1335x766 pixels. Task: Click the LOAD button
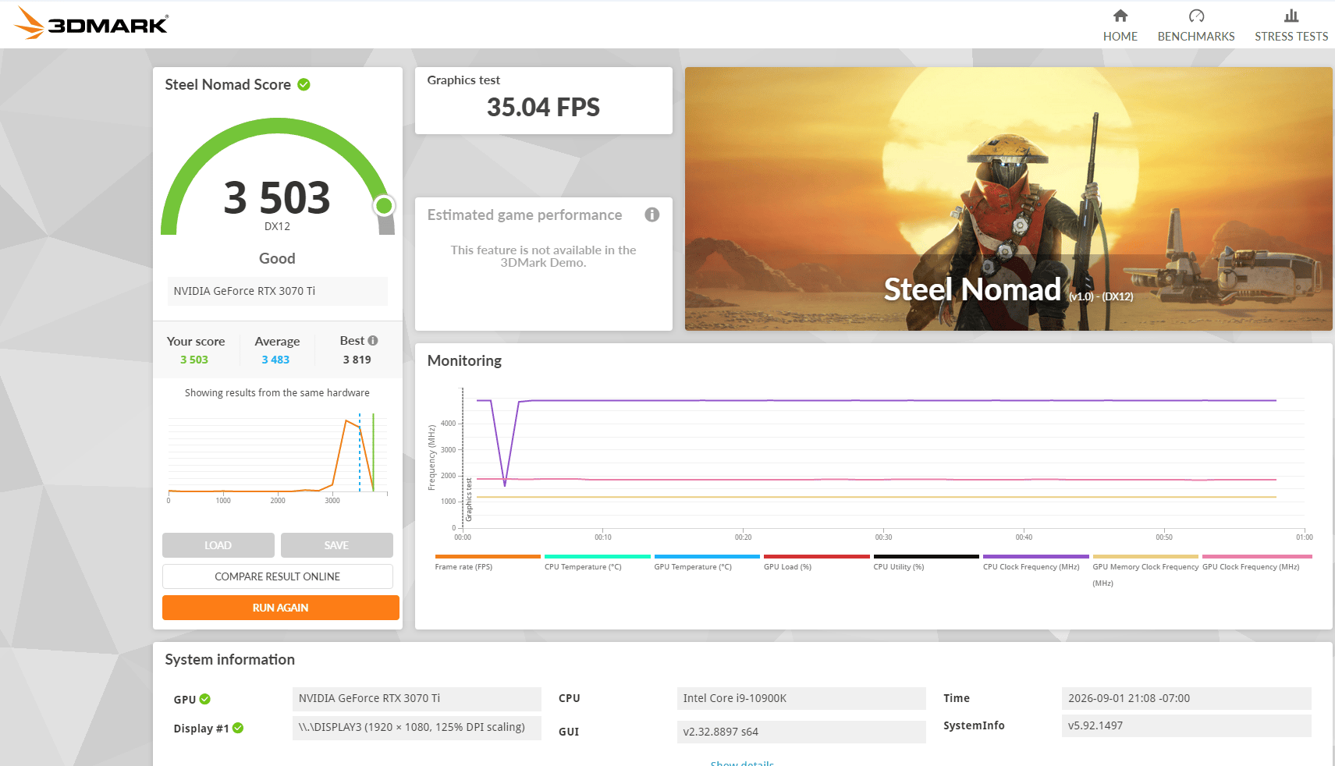218,545
